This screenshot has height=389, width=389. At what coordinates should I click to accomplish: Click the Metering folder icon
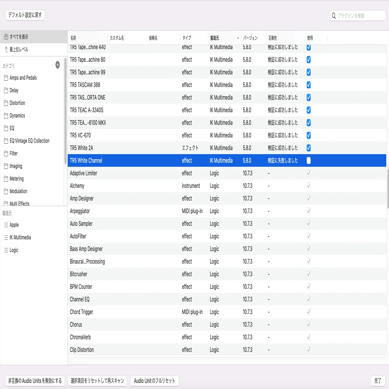[x=6, y=179]
